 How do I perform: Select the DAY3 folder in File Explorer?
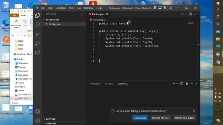[x=21, y=45]
